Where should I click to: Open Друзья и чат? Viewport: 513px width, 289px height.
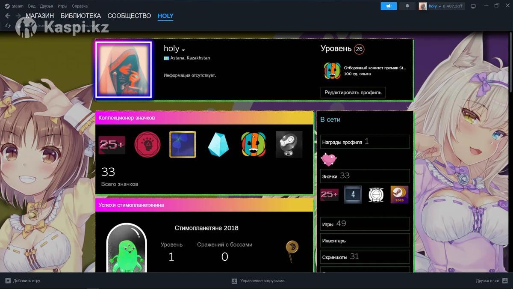point(488,281)
